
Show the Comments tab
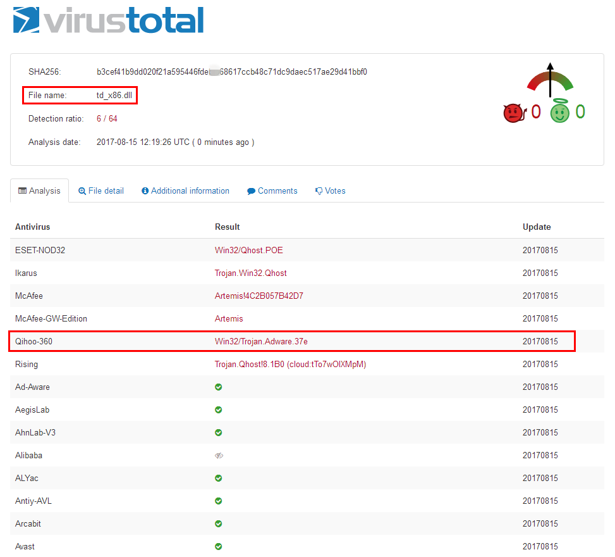point(272,191)
